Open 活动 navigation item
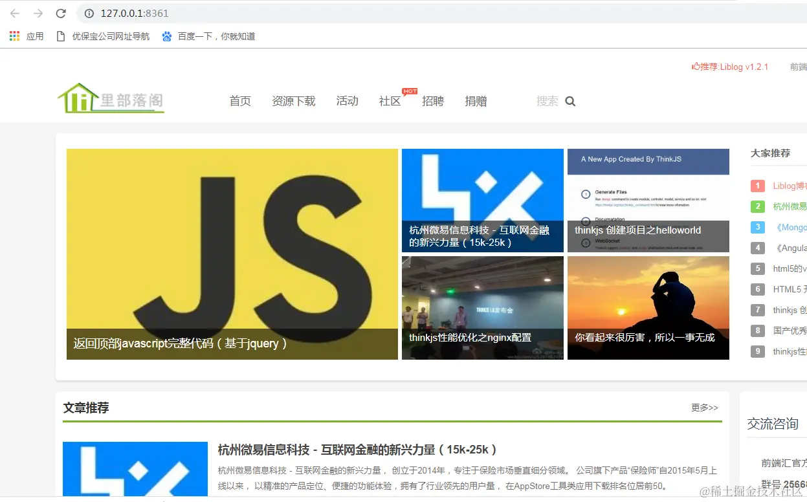Viewport: 807px width, 502px height. tap(348, 101)
